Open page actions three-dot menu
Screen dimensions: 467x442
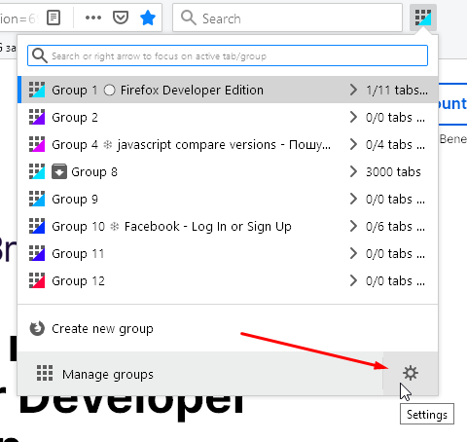(x=93, y=18)
